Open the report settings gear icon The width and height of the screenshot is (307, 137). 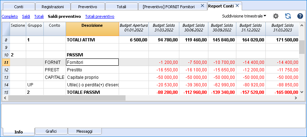[x=276, y=16]
